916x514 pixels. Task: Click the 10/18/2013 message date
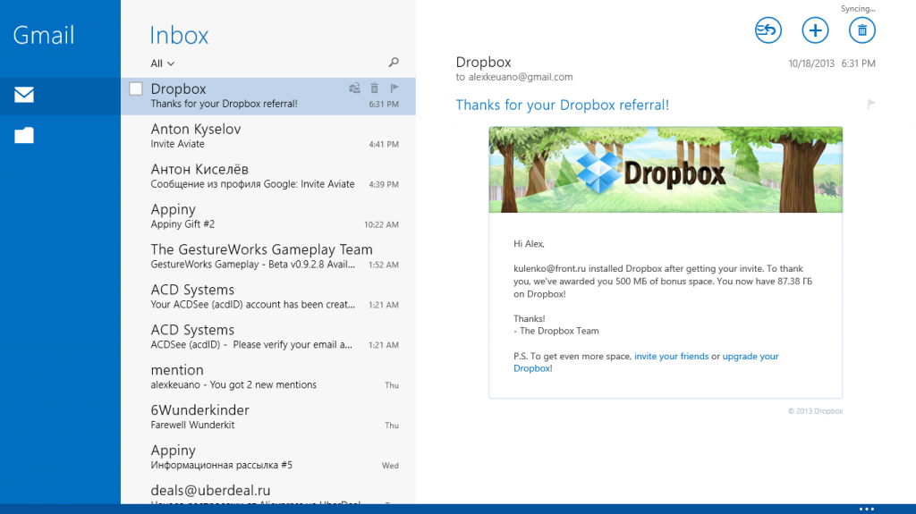[x=811, y=63]
